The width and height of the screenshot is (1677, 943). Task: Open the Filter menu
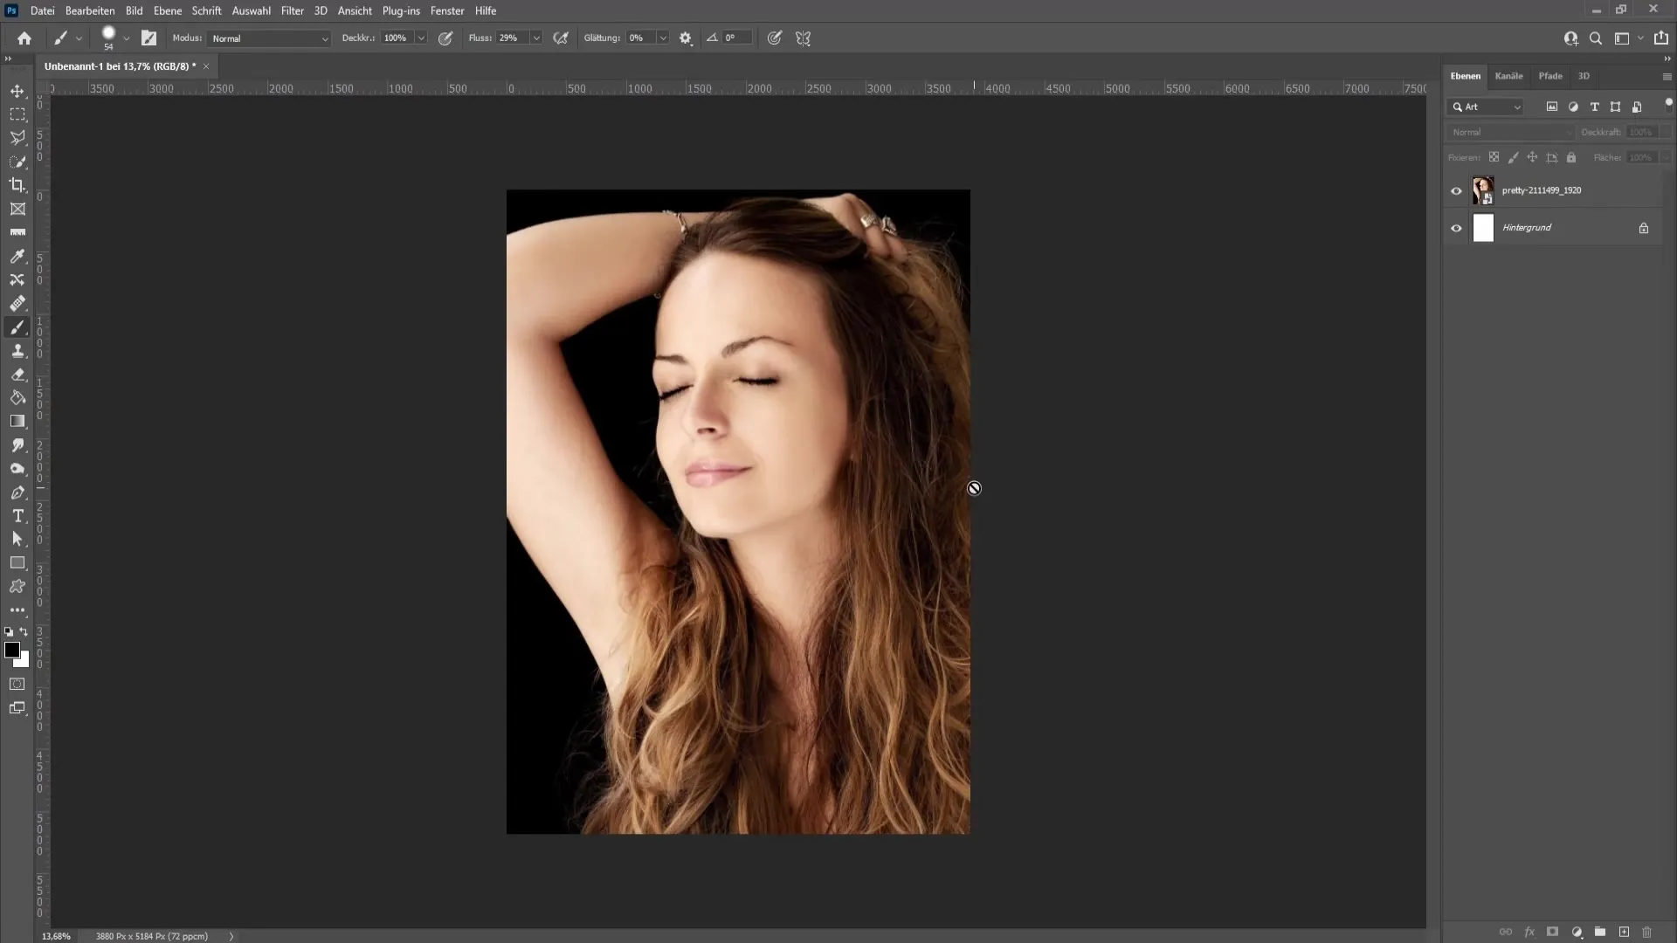[x=293, y=10]
